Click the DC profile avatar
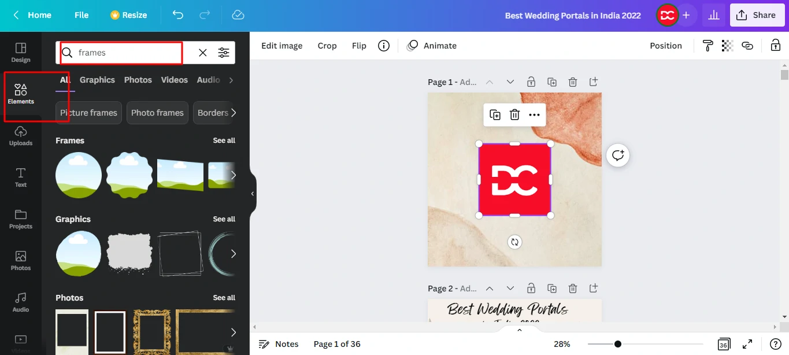This screenshot has height=355, width=789. coord(668,15)
